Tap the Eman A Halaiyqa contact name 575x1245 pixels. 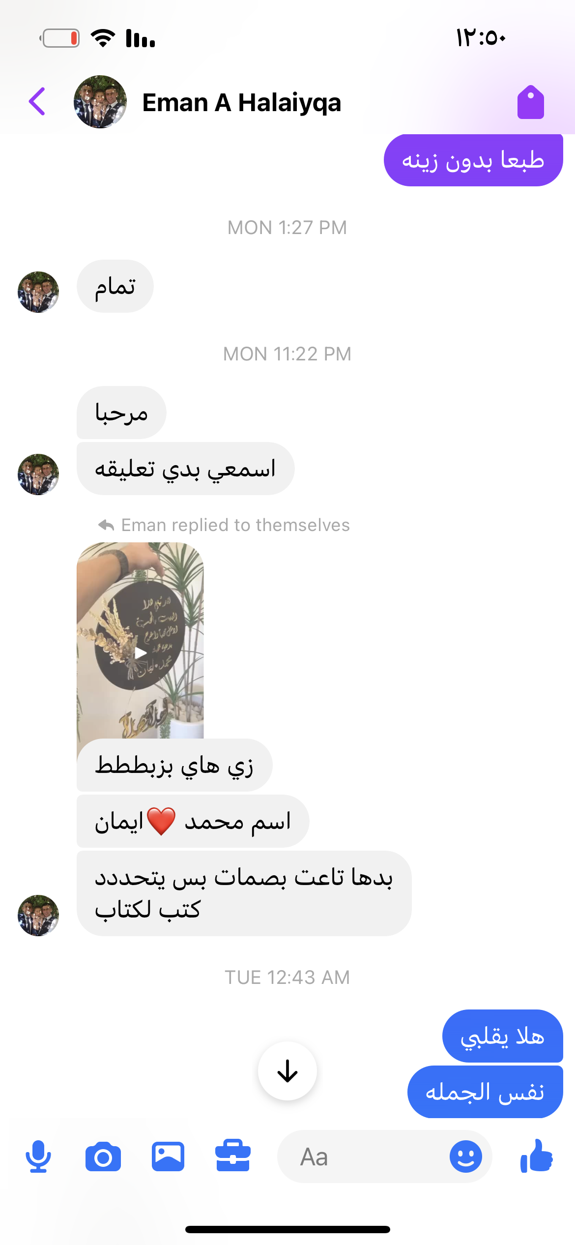[242, 103]
